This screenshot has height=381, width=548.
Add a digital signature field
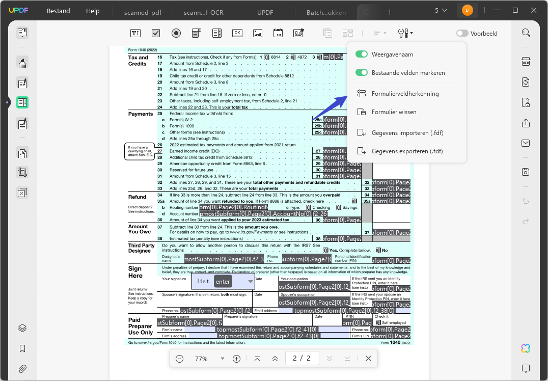point(298,33)
